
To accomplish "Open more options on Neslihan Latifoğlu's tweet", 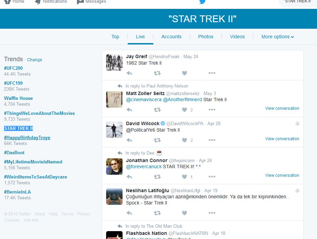I will coord(212,213).
